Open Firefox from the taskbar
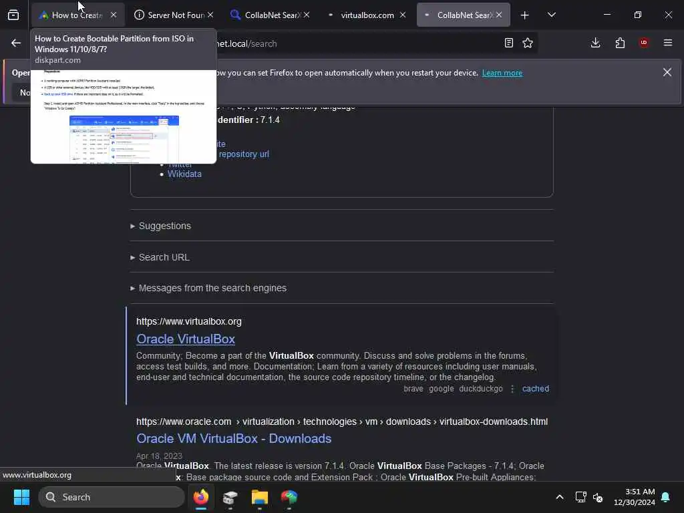The width and height of the screenshot is (684, 513). [201, 497]
